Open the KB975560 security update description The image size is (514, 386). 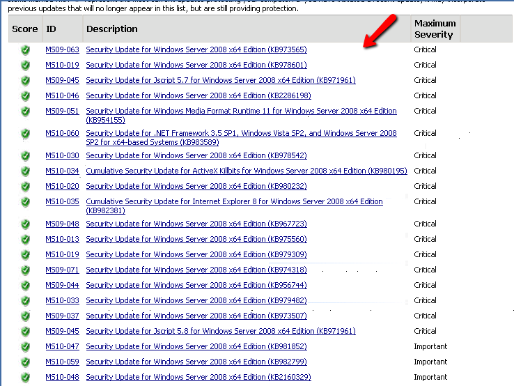click(196, 239)
